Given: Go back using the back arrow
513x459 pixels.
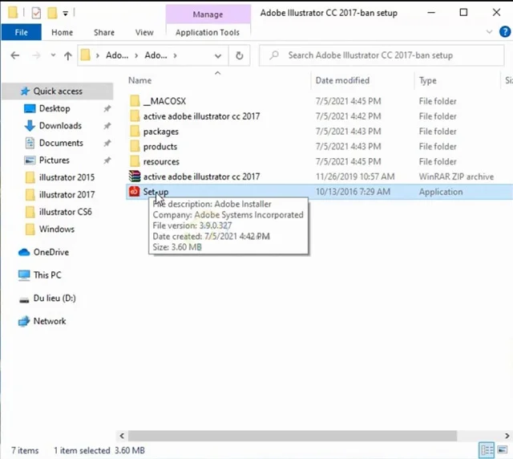Looking at the screenshot, I should pos(15,55).
